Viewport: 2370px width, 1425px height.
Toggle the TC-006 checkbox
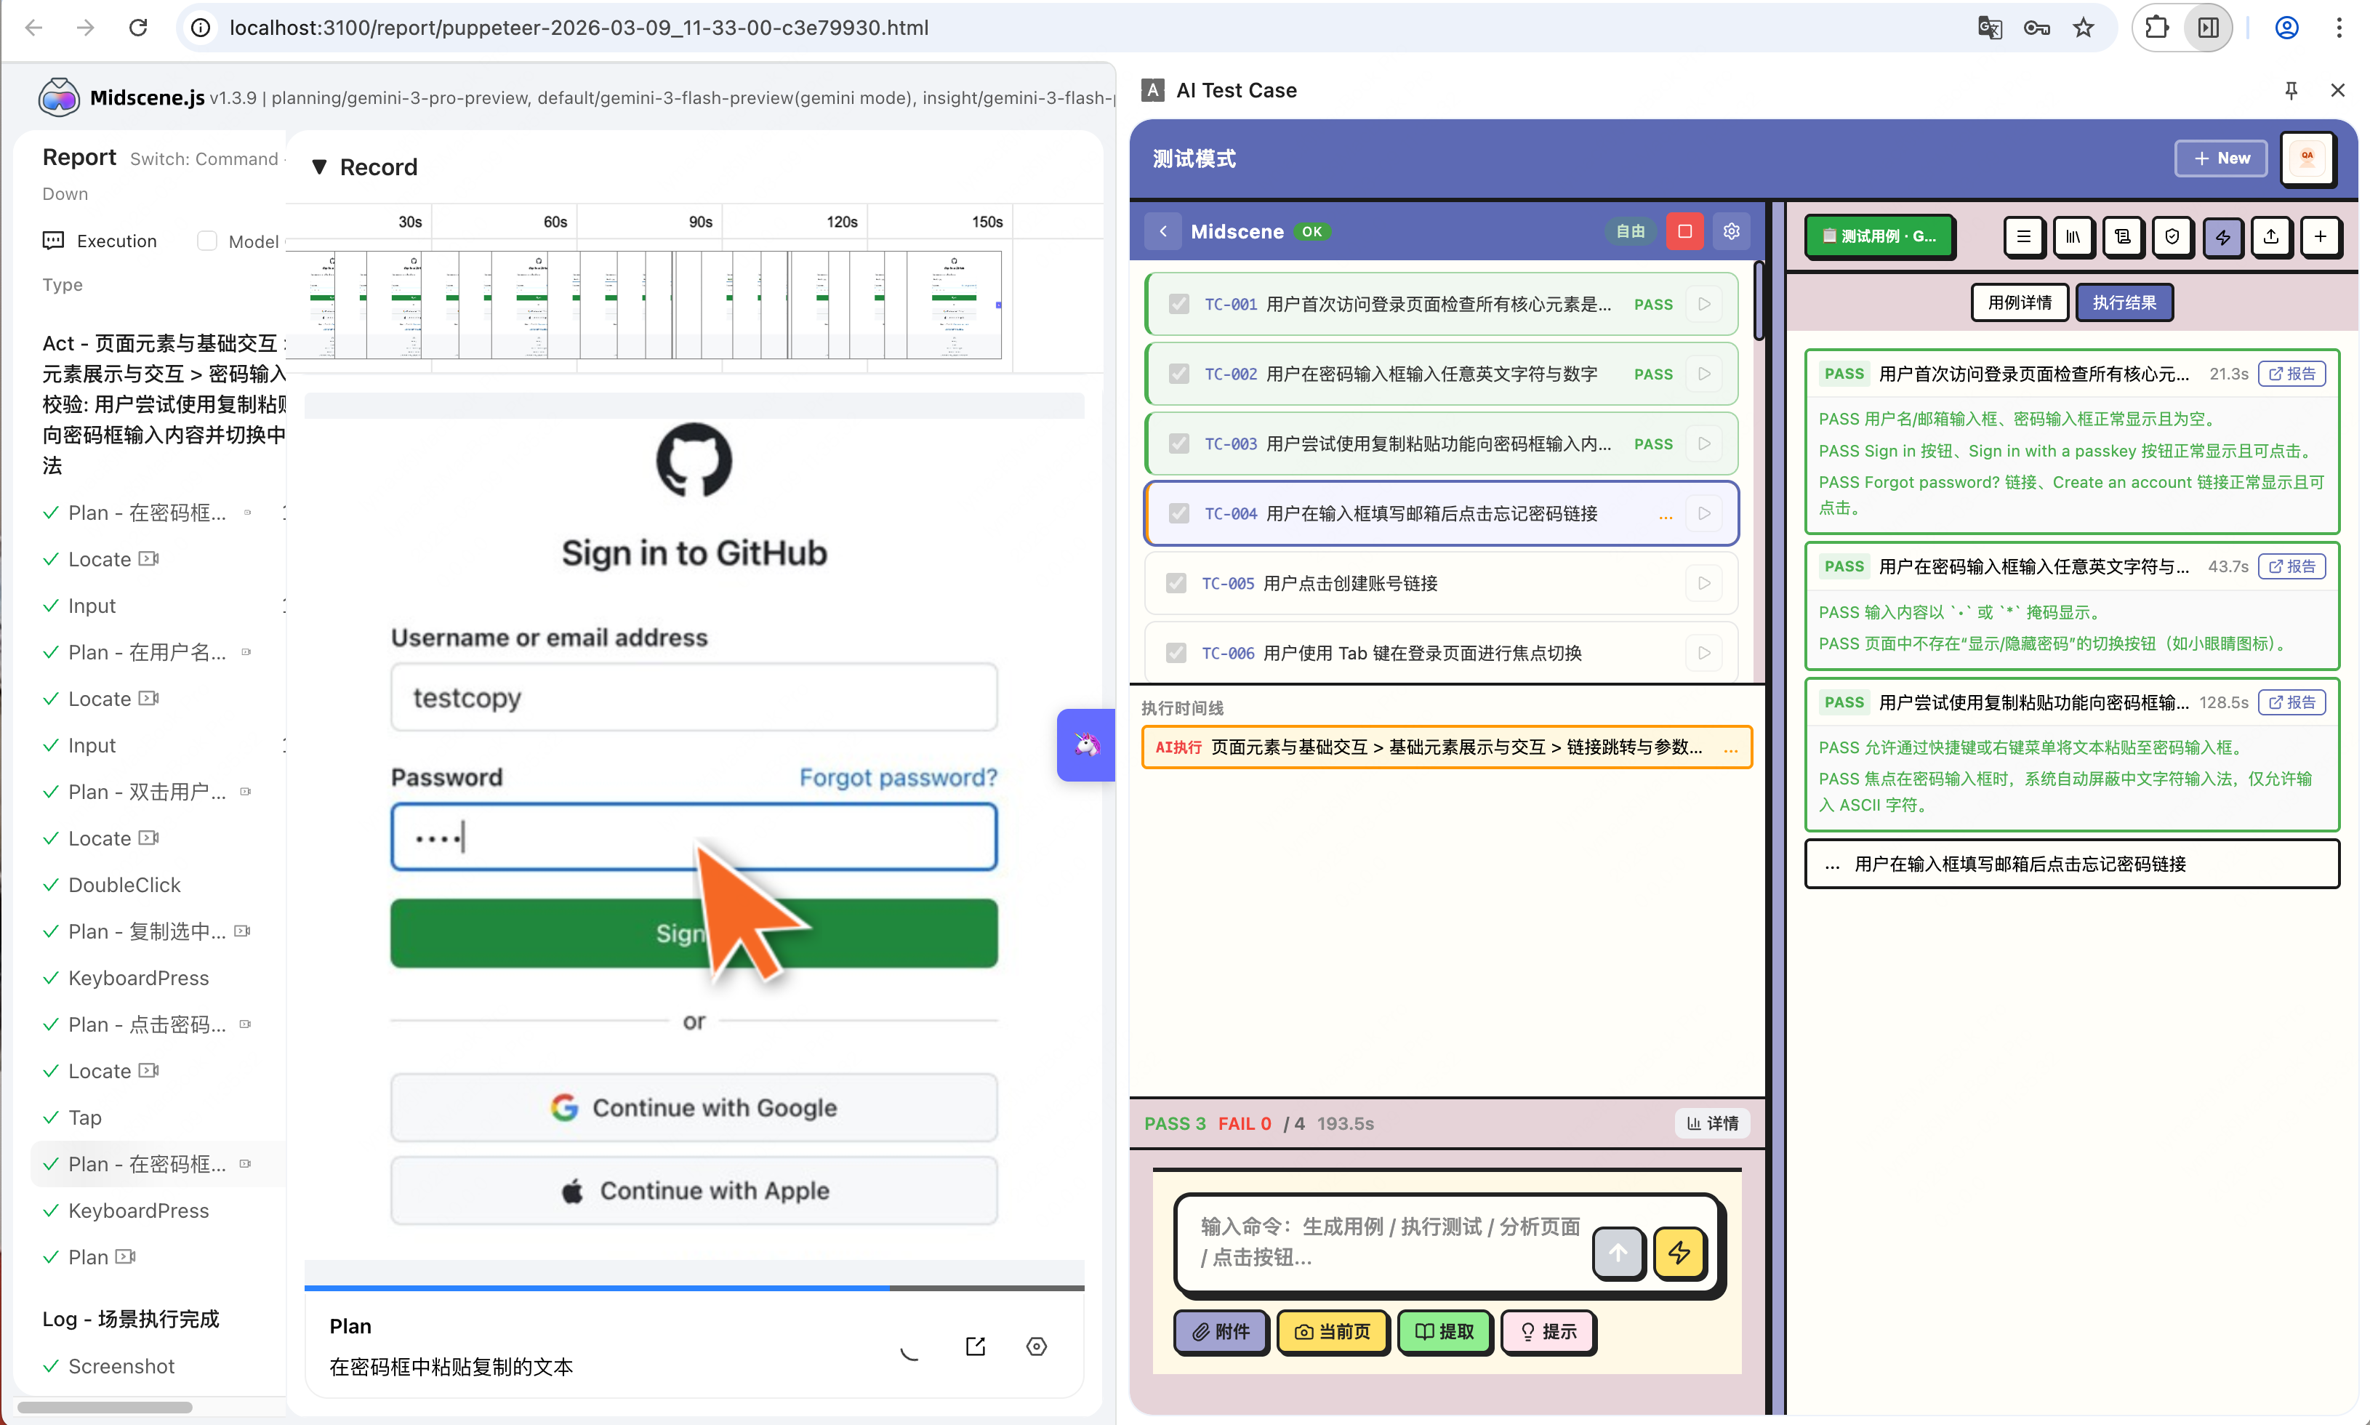tap(1176, 653)
